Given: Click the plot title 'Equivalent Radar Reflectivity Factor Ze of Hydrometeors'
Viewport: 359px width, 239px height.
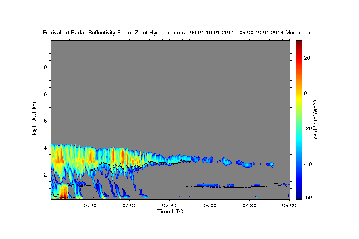Looking at the screenshot, I should 114,33.
